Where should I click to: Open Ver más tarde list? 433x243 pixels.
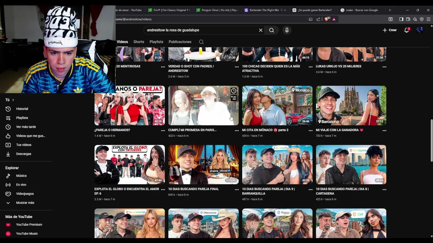coord(26,127)
